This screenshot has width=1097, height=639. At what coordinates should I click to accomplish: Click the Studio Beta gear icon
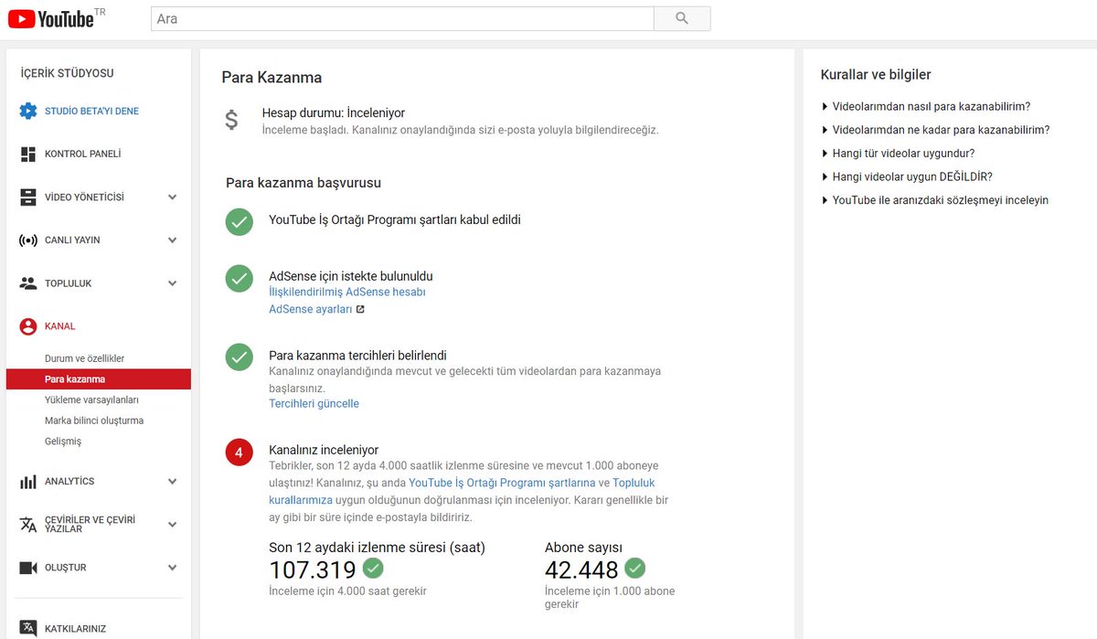click(x=28, y=112)
